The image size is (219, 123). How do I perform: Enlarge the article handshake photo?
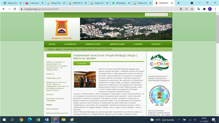85,80
